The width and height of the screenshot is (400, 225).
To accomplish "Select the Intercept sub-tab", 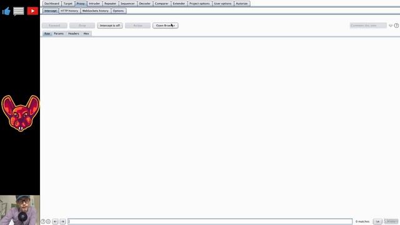I will (51, 11).
